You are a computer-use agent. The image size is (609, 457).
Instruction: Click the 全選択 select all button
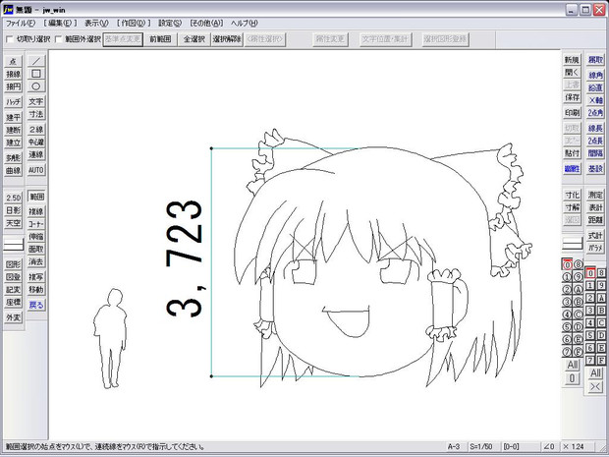[194, 39]
